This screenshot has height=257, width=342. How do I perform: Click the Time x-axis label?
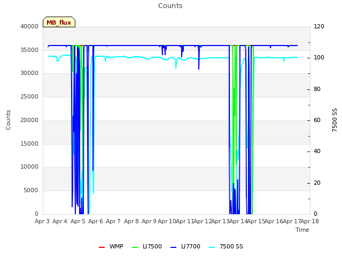pyautogui.click(x=302, y=230)
